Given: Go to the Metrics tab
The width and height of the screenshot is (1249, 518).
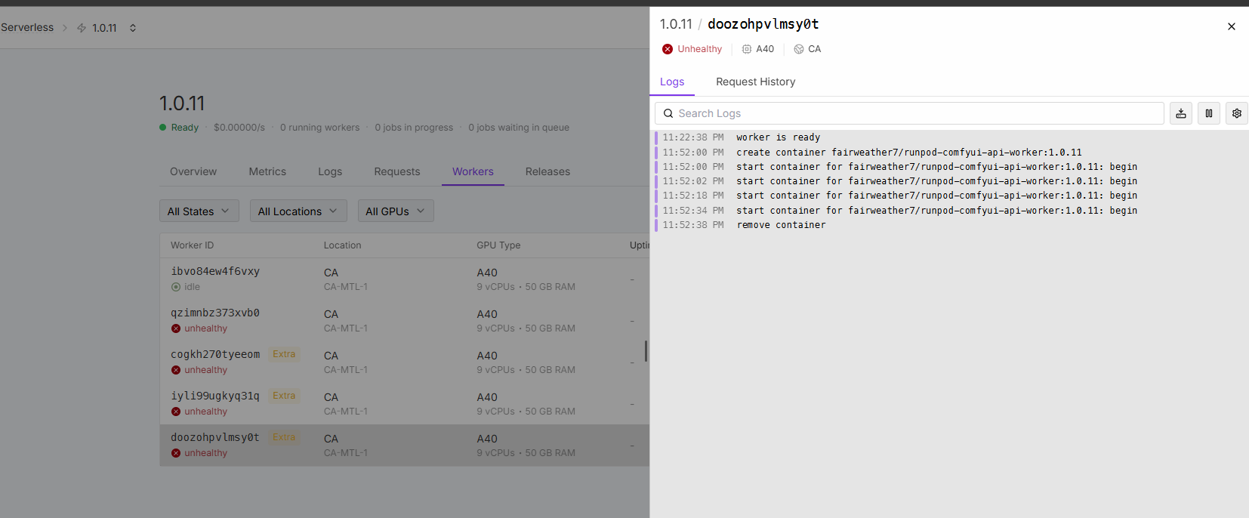Looking at the screenshot, I should [267, 171].
